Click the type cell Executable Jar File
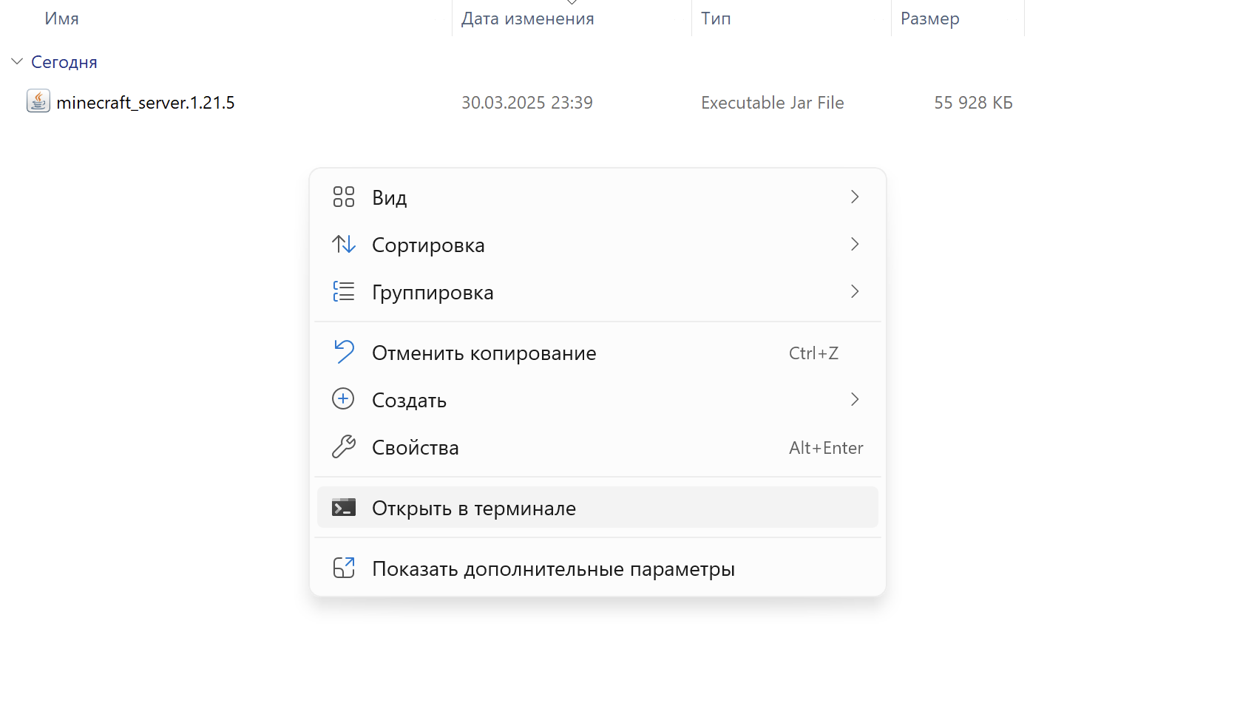This screenshot has height=717, width=1257. click(x=773, y=103)
